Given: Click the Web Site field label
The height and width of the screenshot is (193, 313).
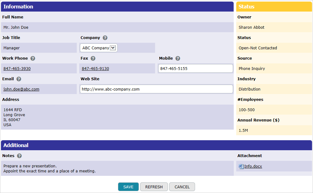Looking at the screenshot, I should [x=90, y=79].
